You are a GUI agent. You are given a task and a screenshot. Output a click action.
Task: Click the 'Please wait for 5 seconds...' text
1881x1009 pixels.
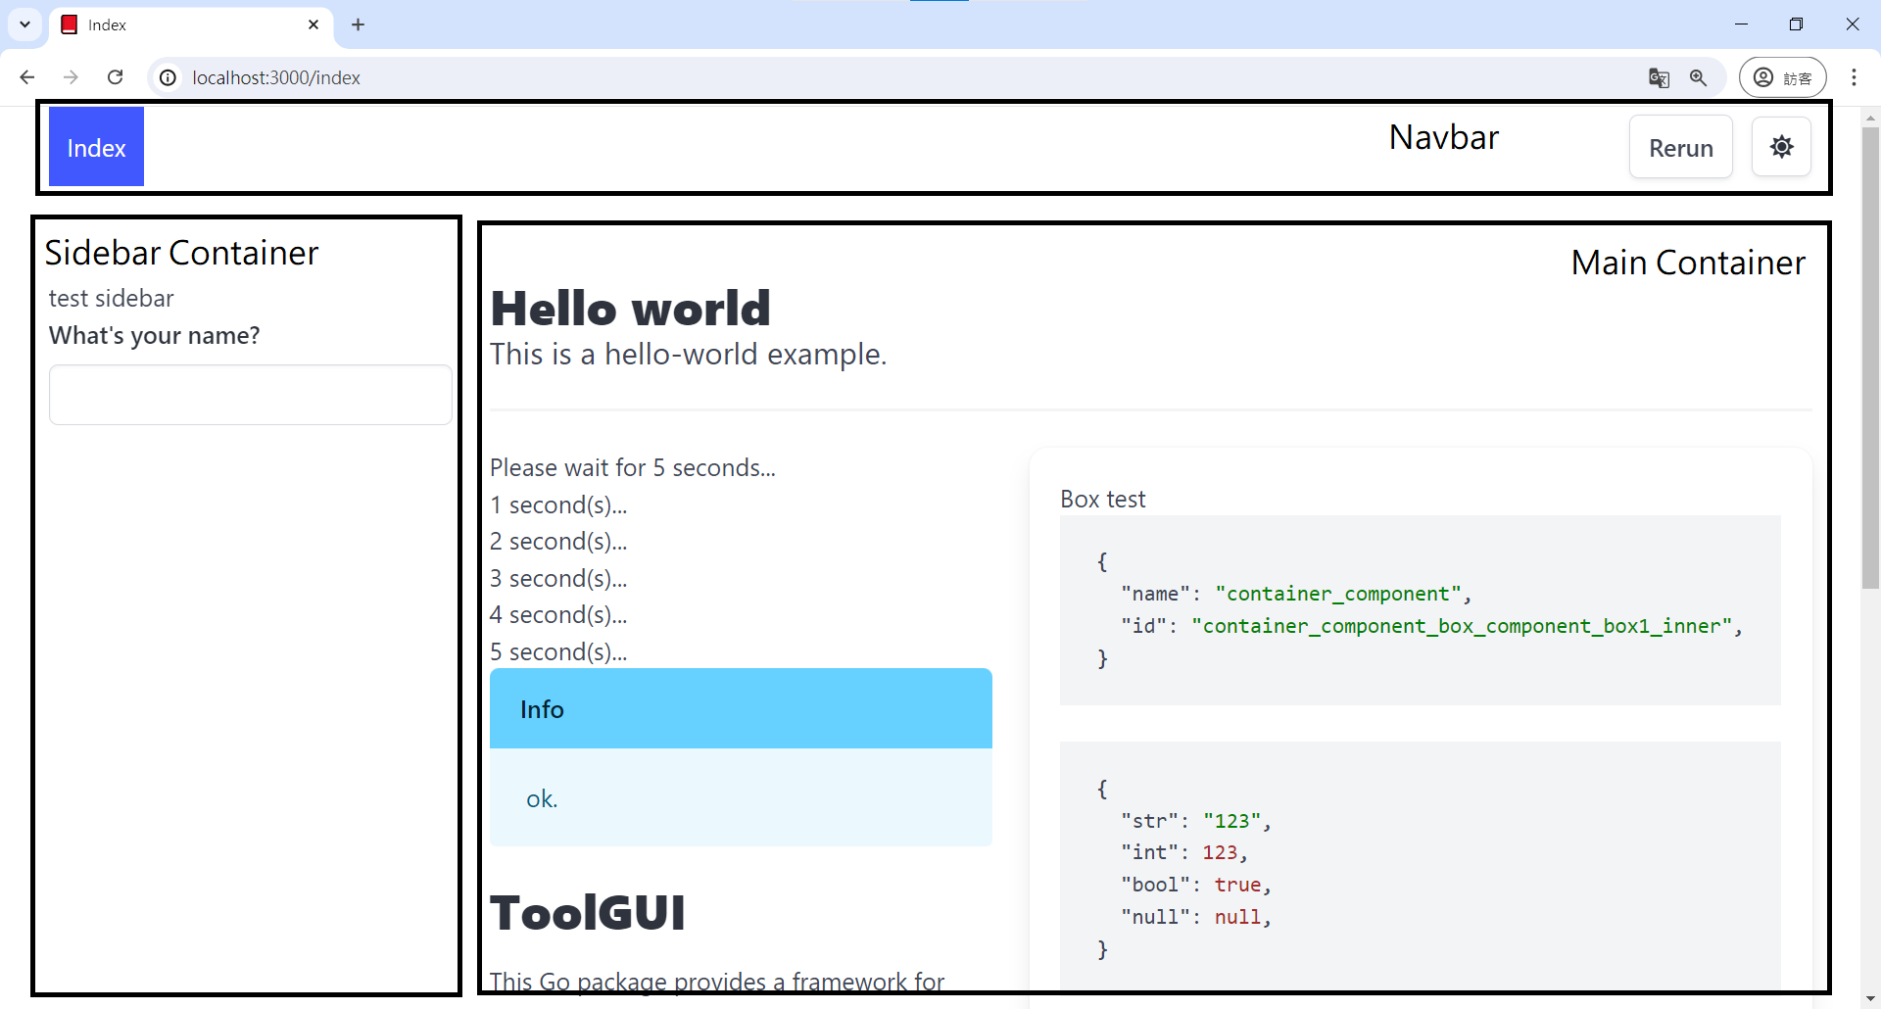(x=633, y=467)
